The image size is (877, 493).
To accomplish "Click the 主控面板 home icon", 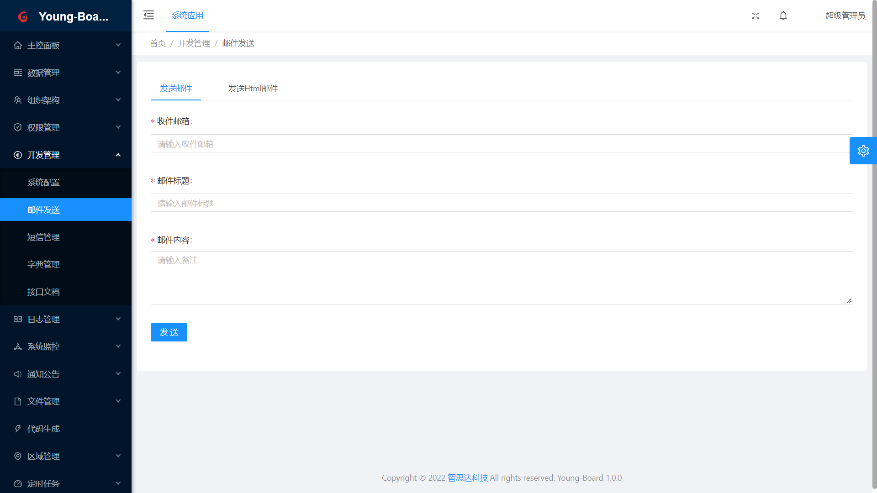I will click(18, 45).
